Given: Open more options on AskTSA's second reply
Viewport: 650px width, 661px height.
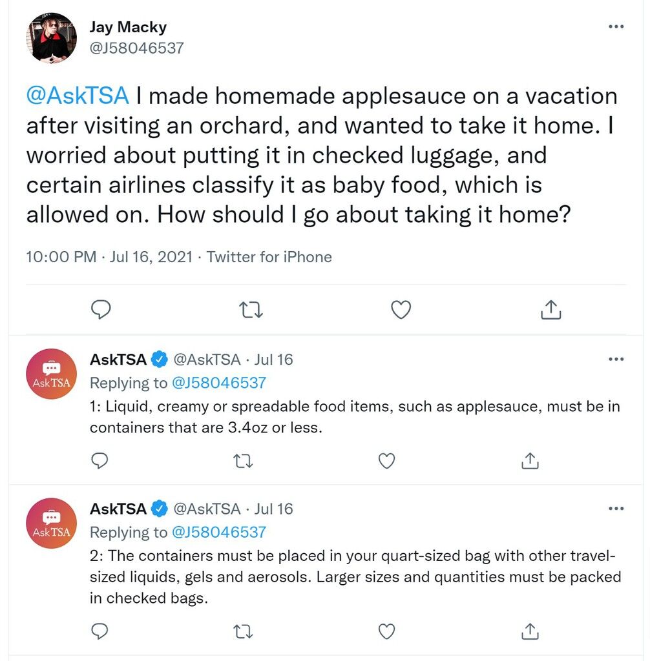Looking at the screenshot, I should pos(616,509).
